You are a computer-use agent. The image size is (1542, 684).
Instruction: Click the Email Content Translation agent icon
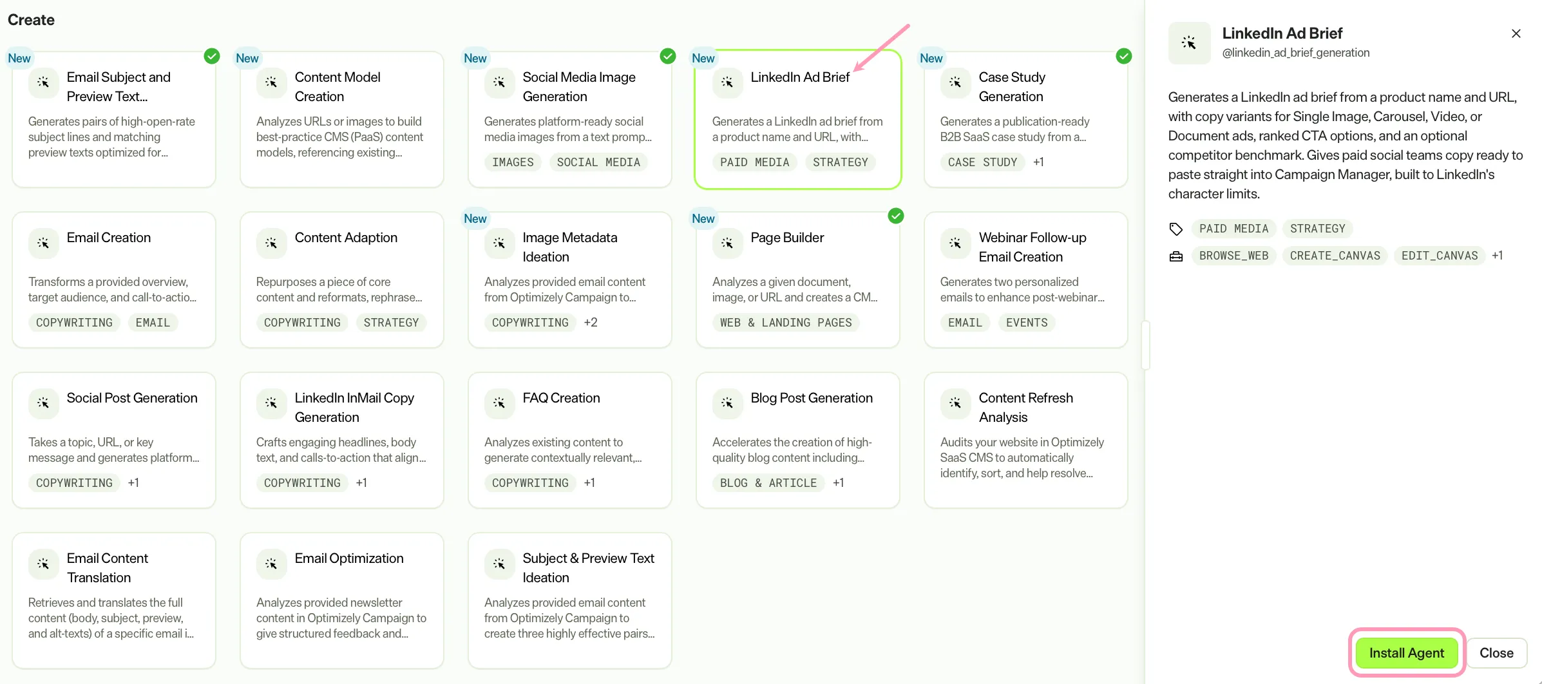pos(43,564)
